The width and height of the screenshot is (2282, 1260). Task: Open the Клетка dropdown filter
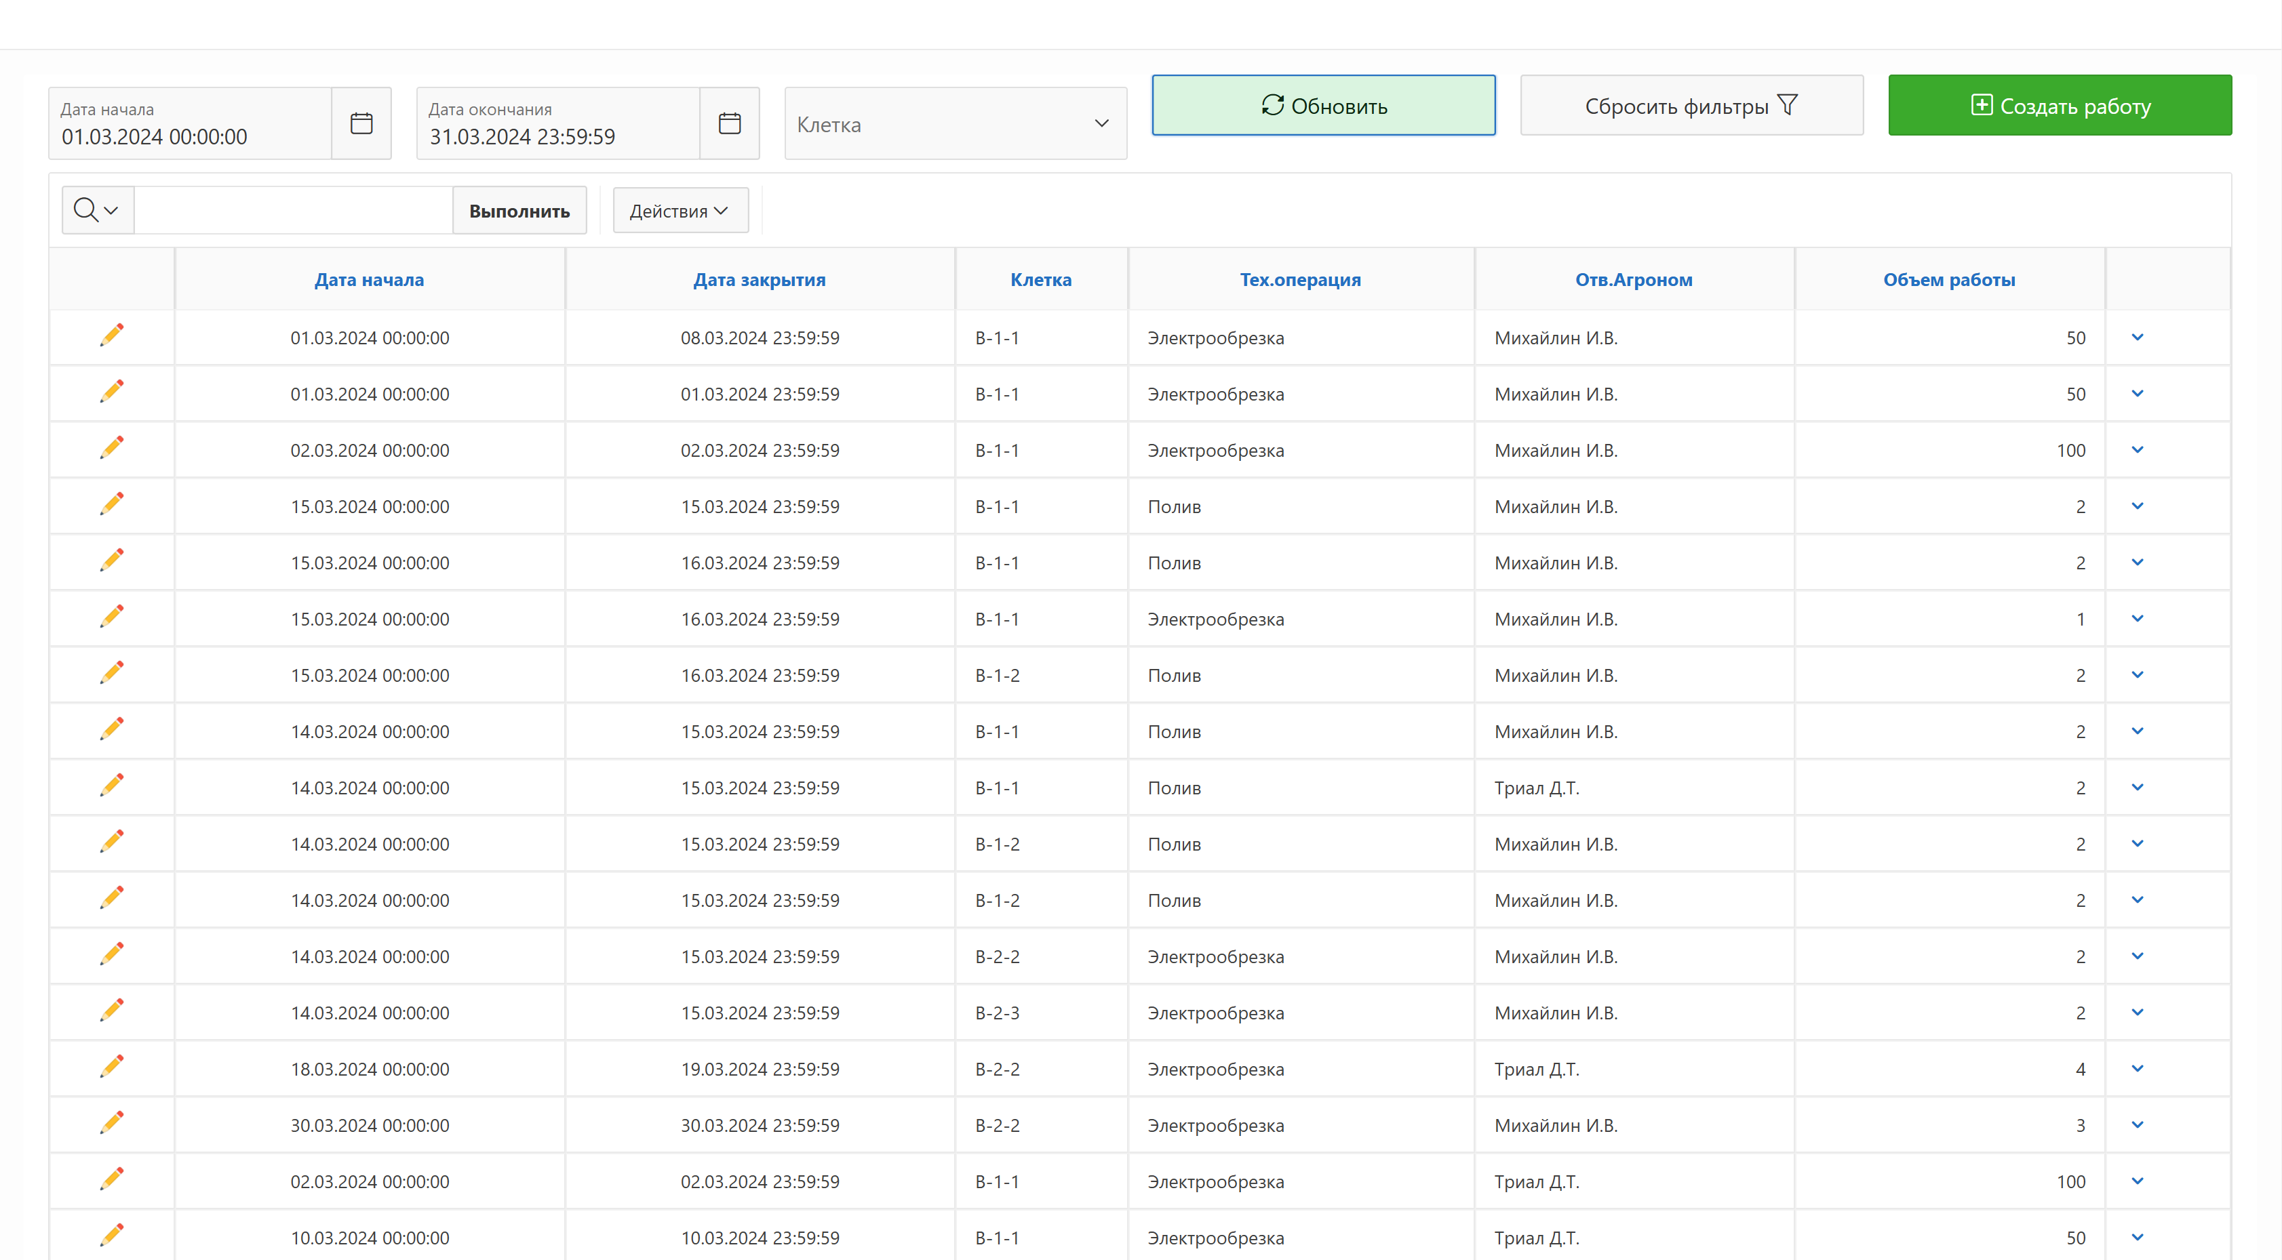click(955, 124)
